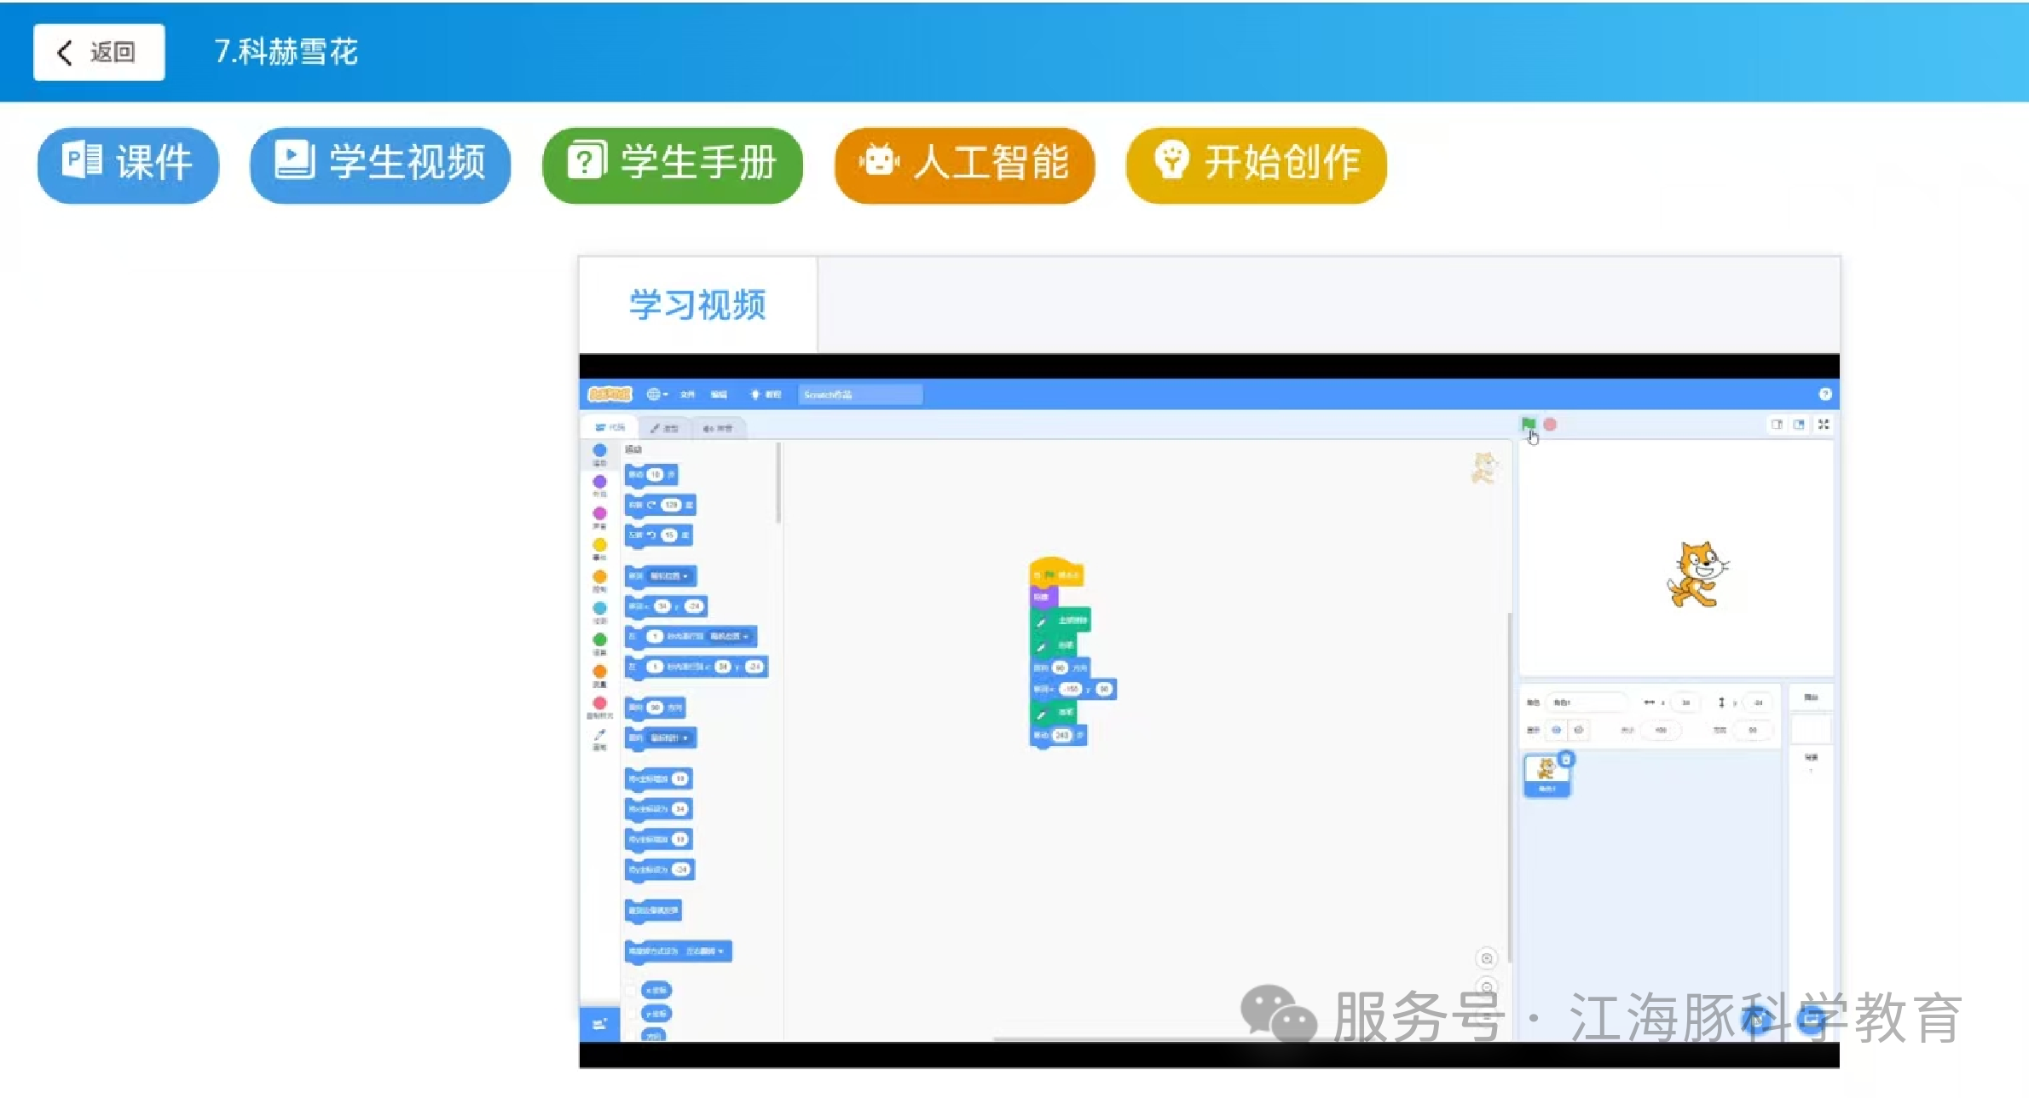Switch to the costumes tab
The height and width of the screenshot is (1099, 2029).
[x=664, y=428]
